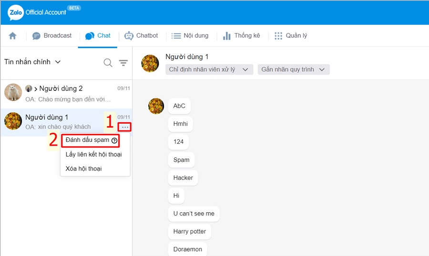Click the Zalo Official Account logo
This screenshot has height=256, width=429.
coord(37,12)
